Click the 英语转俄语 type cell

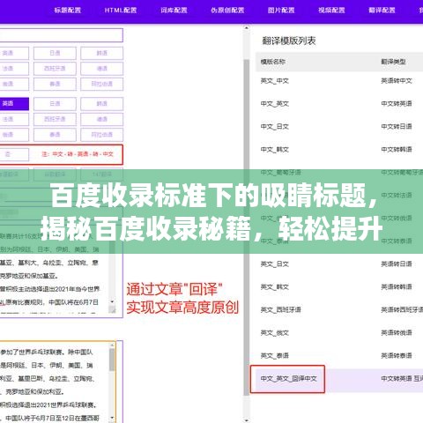tap(397, 333)
